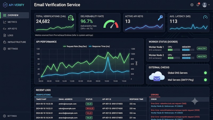This screenshot has height=120, width=213.
Task: Sort by Status column header
Action: 89,99
